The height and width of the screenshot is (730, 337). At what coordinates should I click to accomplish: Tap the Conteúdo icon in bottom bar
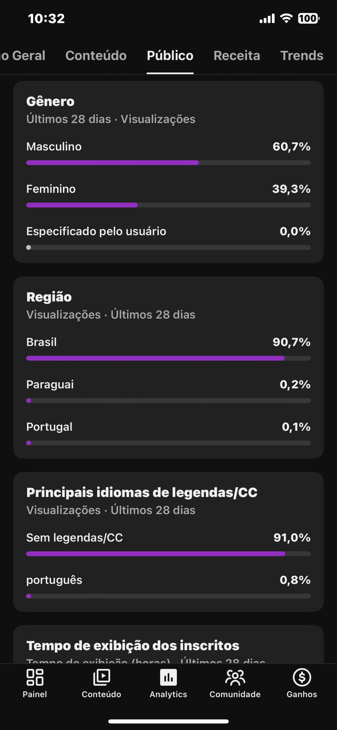point(101,678)
